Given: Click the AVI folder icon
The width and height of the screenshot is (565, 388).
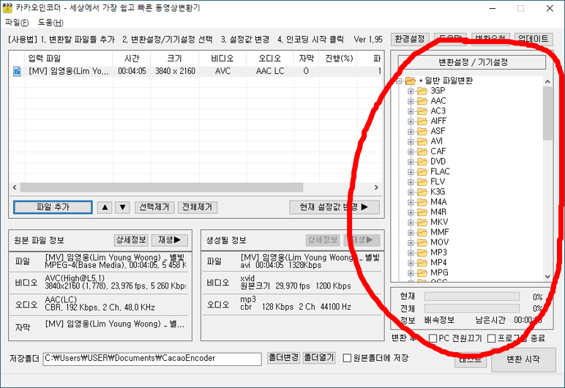Looking at the screenshot, I should pos(422,141).
